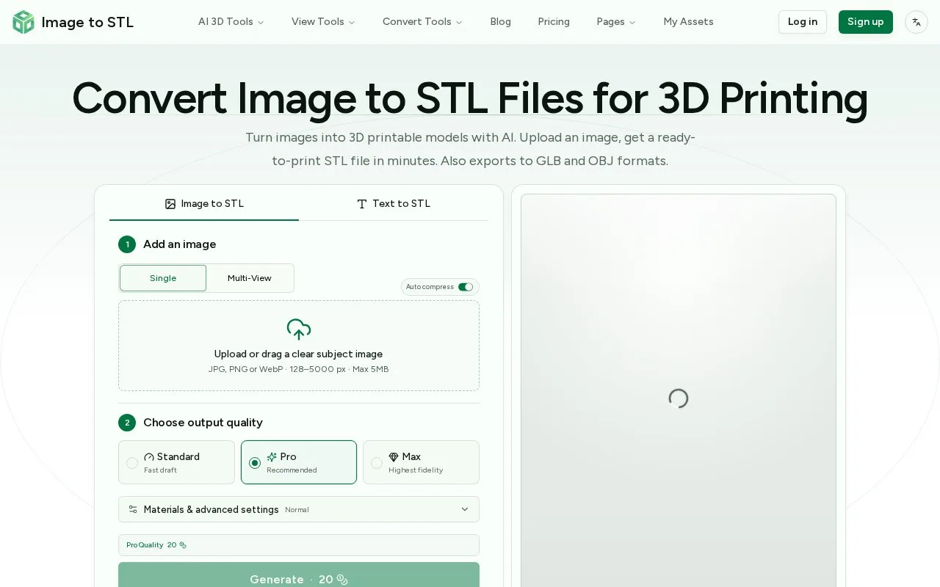Click the image icon in Image to STL tab
The width and height of the screenshot is (940, 587).
tap(170, 204)
